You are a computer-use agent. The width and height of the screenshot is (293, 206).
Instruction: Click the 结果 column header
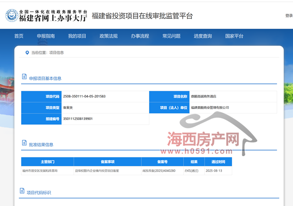(194, 162)
